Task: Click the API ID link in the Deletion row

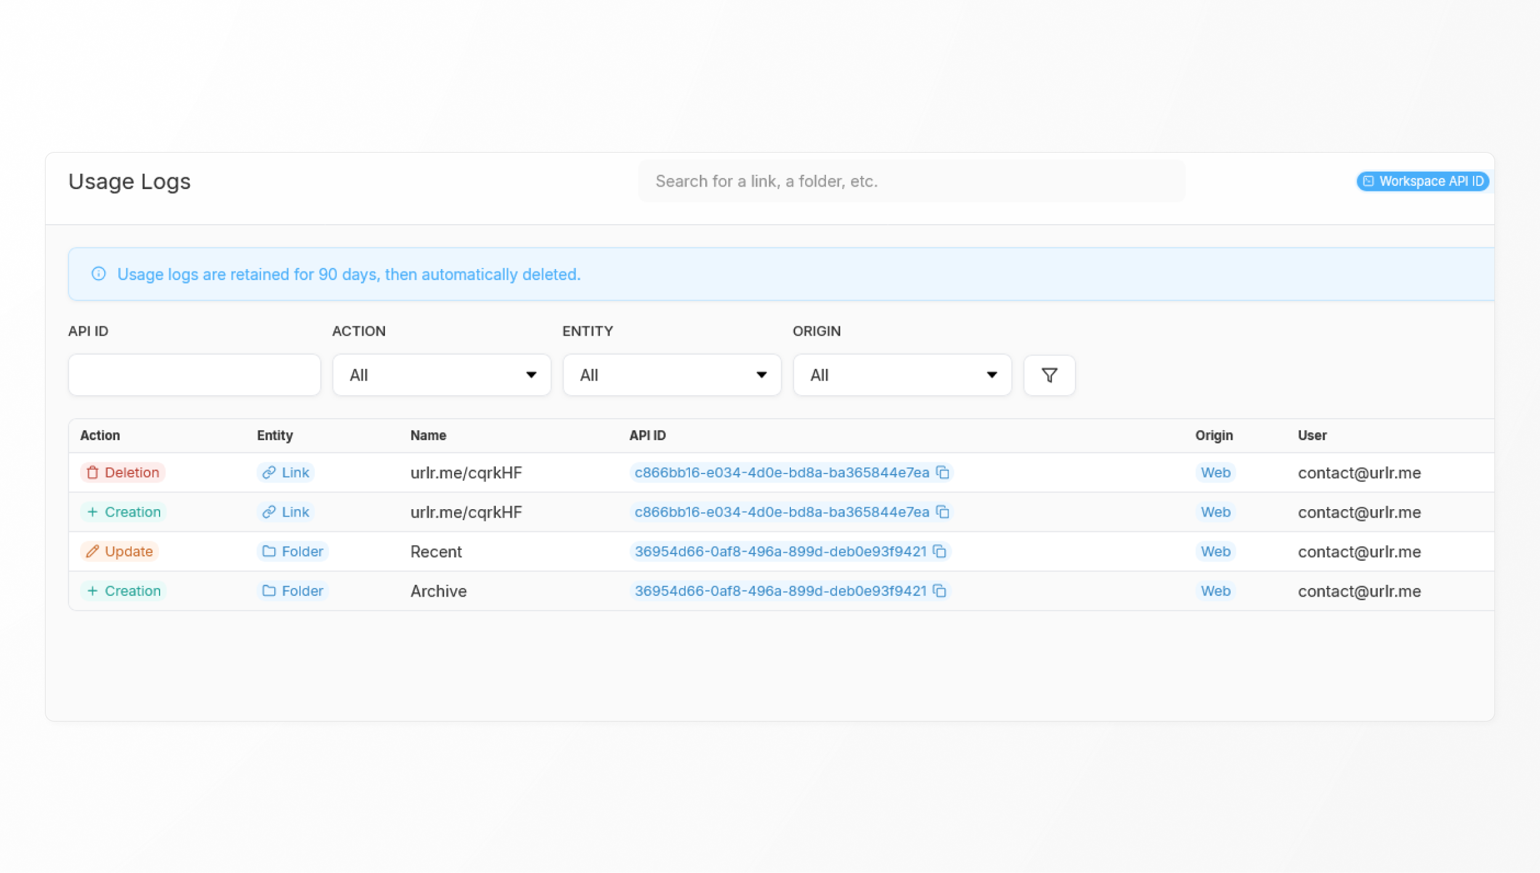Action: coord(781,472)
